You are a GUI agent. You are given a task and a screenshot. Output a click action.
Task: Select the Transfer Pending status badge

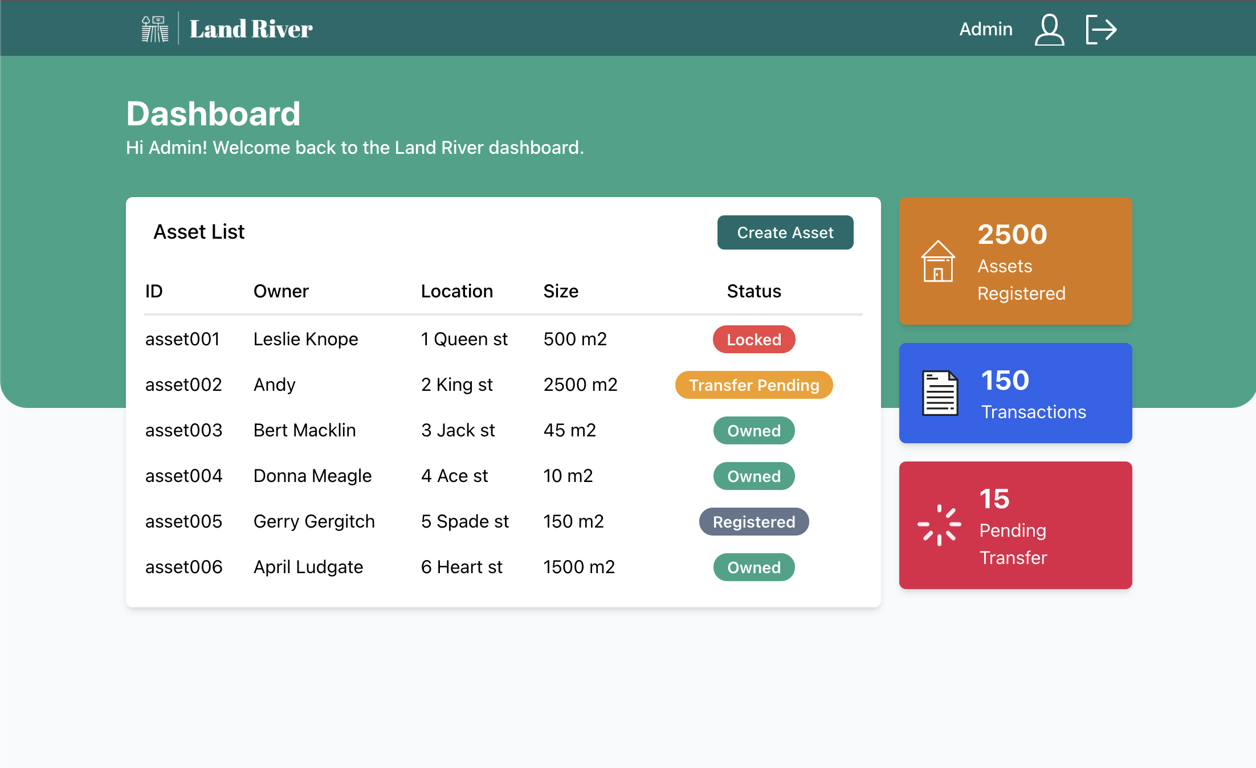(753, 385)
